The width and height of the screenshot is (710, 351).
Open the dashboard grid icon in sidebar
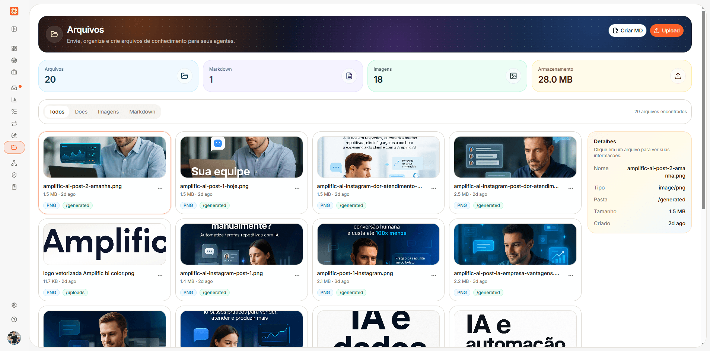pos(14,48)
